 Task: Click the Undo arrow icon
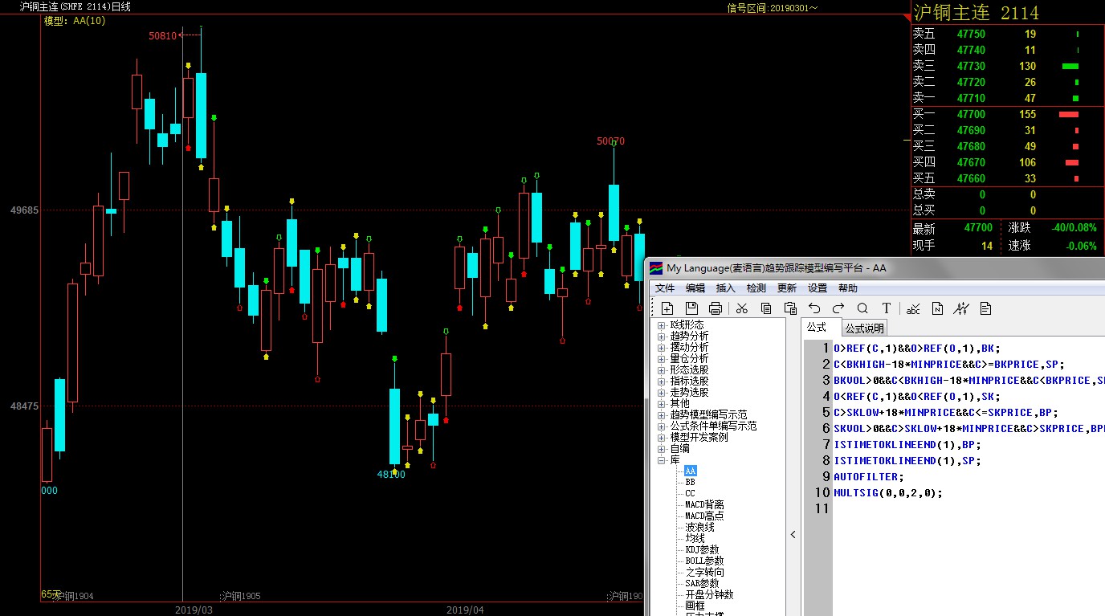tap(814, 308)
